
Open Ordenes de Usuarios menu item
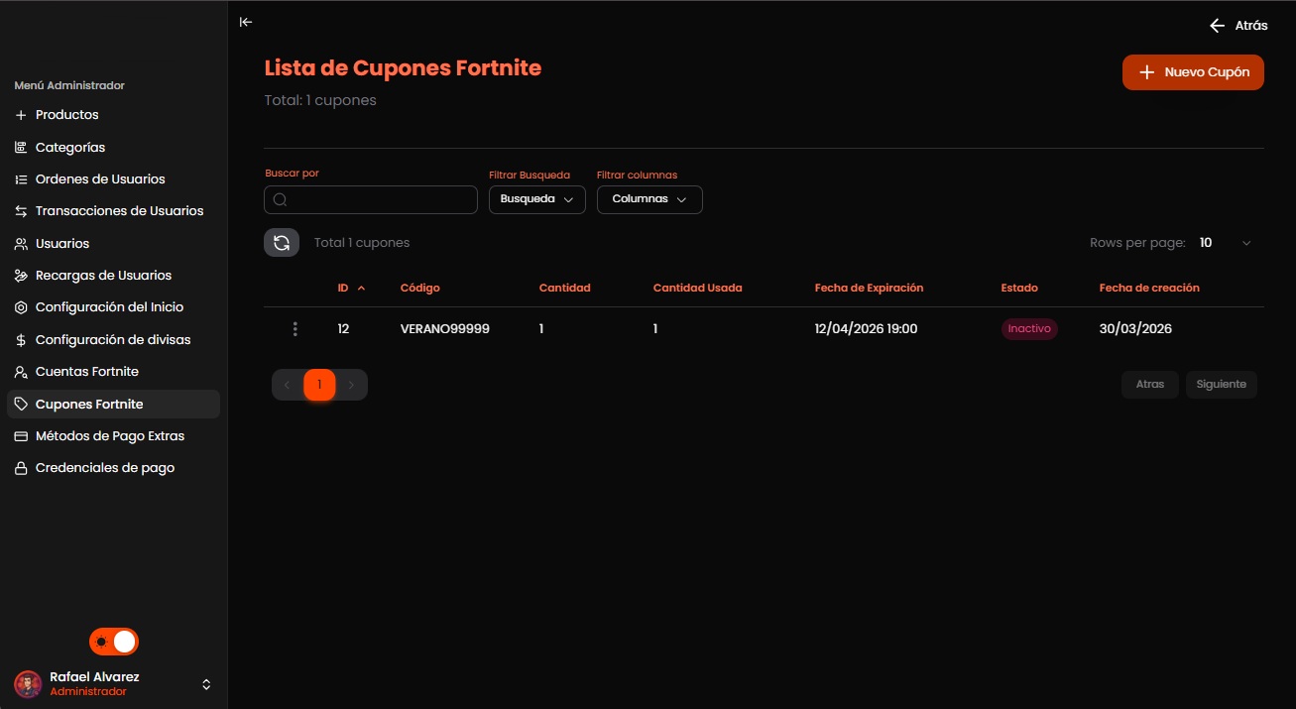click(x=113, y=179)
